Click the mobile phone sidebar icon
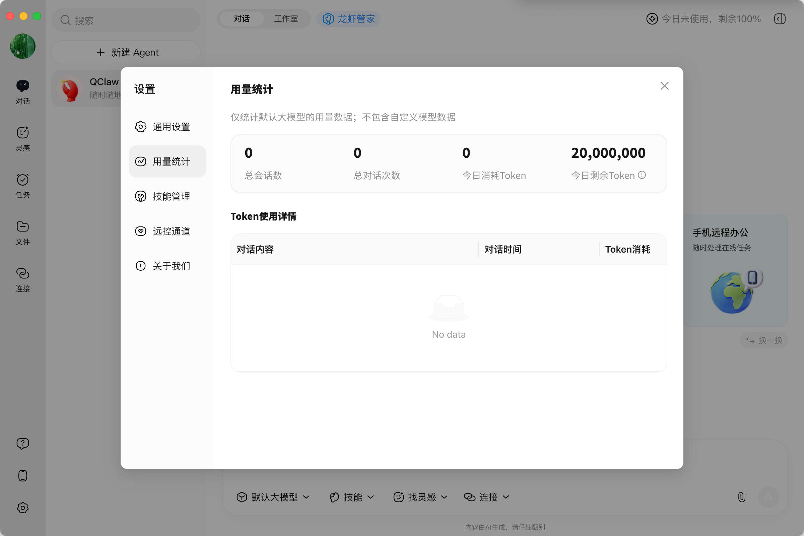Viewport: 804px width, 536px height. [x=22, y=475]
